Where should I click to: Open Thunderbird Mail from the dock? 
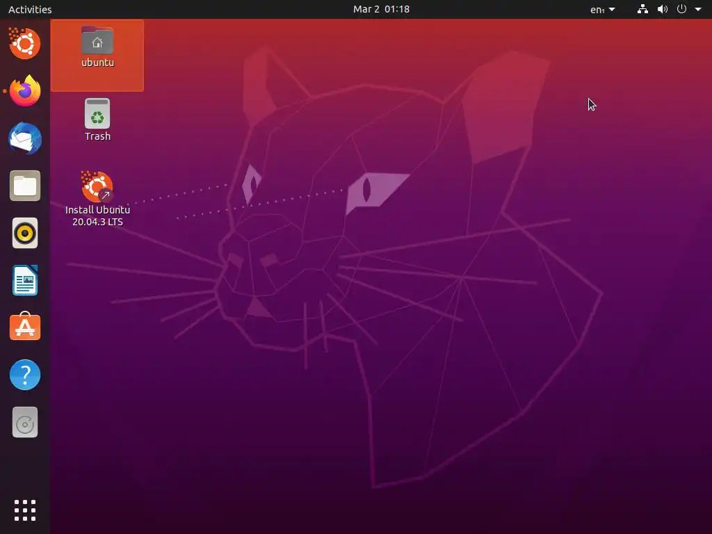point(25,138)
